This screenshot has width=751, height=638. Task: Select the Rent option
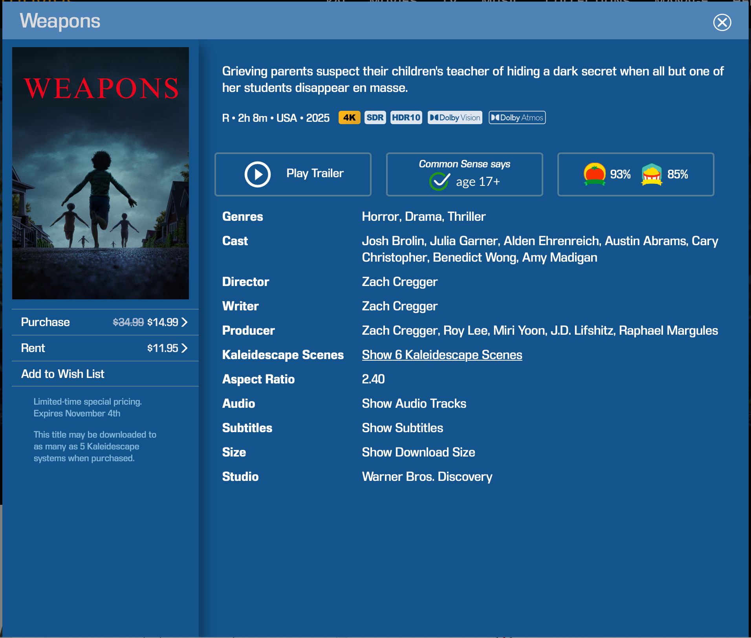105,348
